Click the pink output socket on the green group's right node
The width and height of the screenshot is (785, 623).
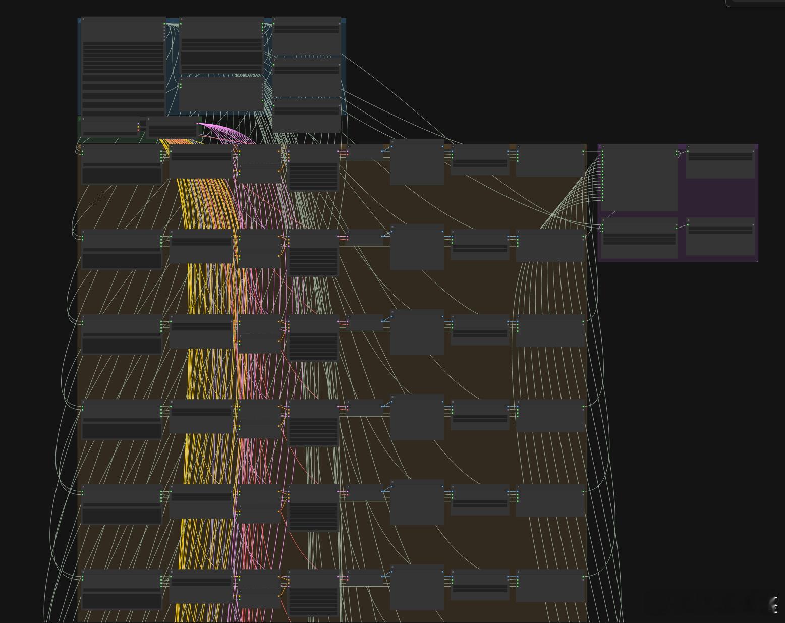[197, 124]
